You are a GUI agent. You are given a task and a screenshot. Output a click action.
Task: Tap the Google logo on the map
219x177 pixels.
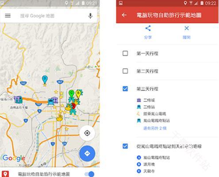[x=14, y=158]
